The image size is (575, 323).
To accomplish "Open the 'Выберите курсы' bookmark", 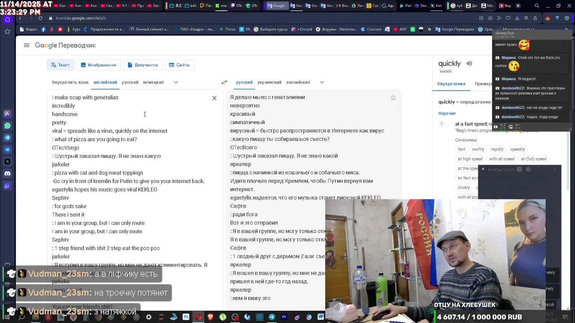I will click(270, 29).
